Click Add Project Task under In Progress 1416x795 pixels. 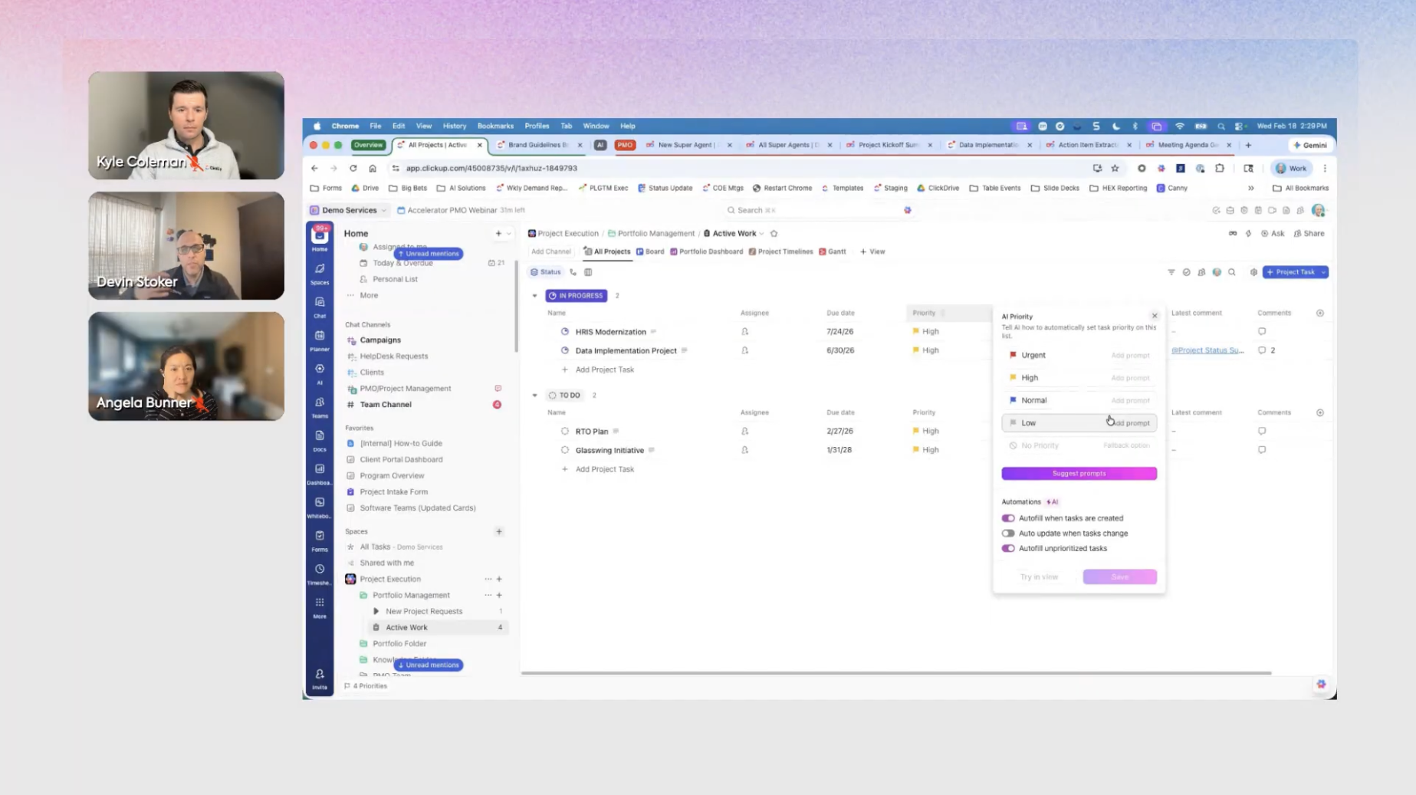604,370
